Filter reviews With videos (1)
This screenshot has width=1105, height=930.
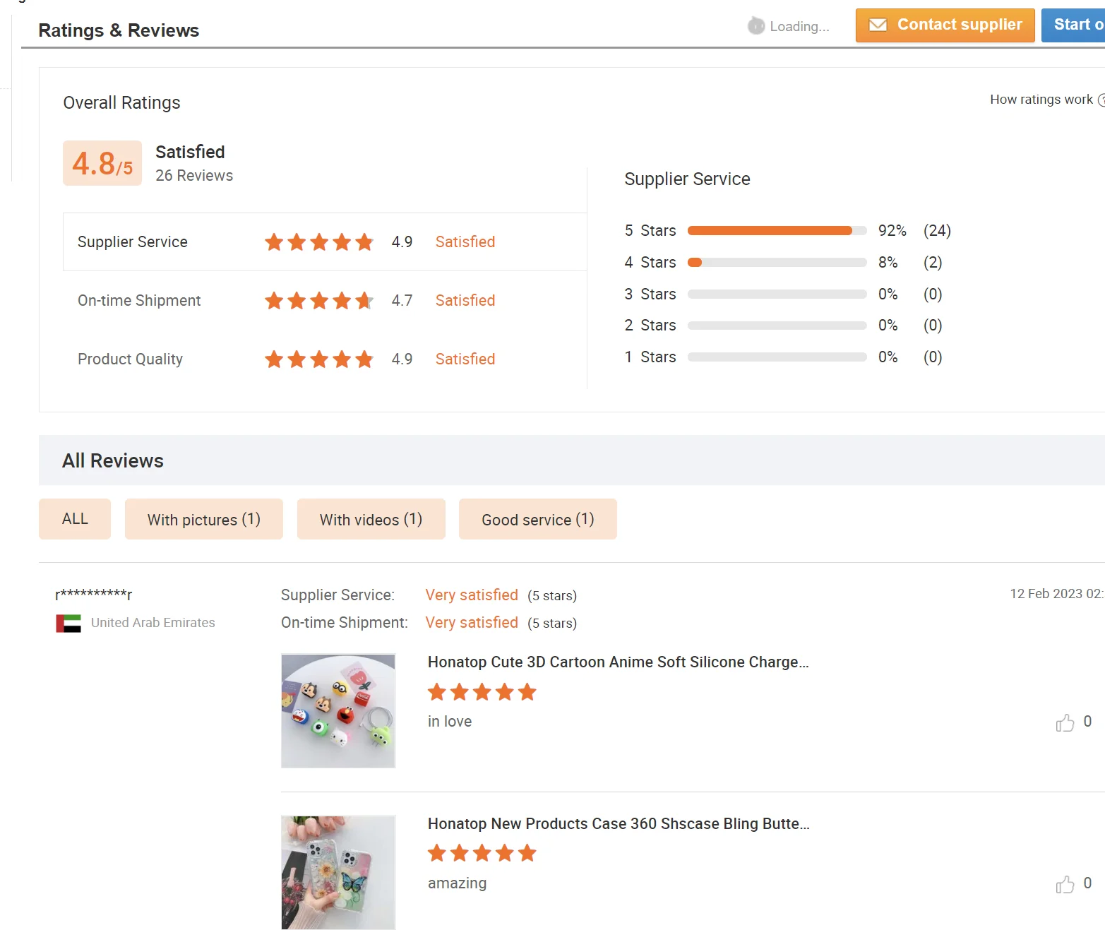point(371,519)
